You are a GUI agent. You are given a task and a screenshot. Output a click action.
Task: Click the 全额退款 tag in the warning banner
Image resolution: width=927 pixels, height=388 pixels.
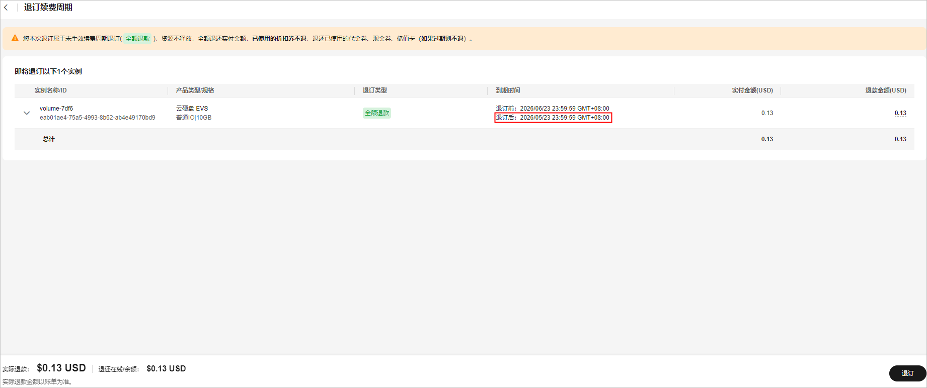[x=138, y=39]
